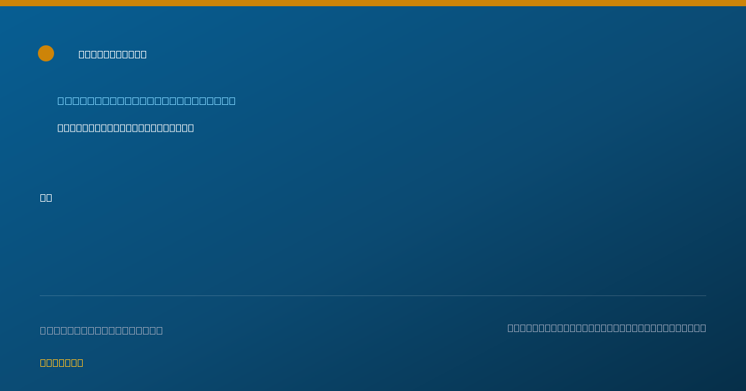746x391 pixels.
Task: Click the first character of the yellow footer link
Action: point(44,362)
